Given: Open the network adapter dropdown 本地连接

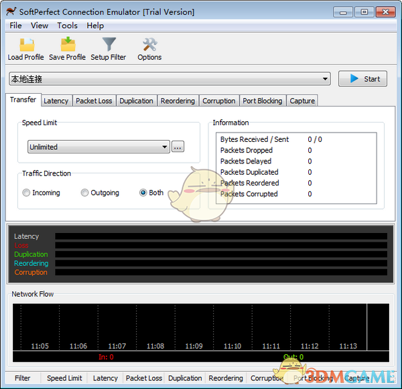Looking at the screenshot, I should tap(170, 79).
